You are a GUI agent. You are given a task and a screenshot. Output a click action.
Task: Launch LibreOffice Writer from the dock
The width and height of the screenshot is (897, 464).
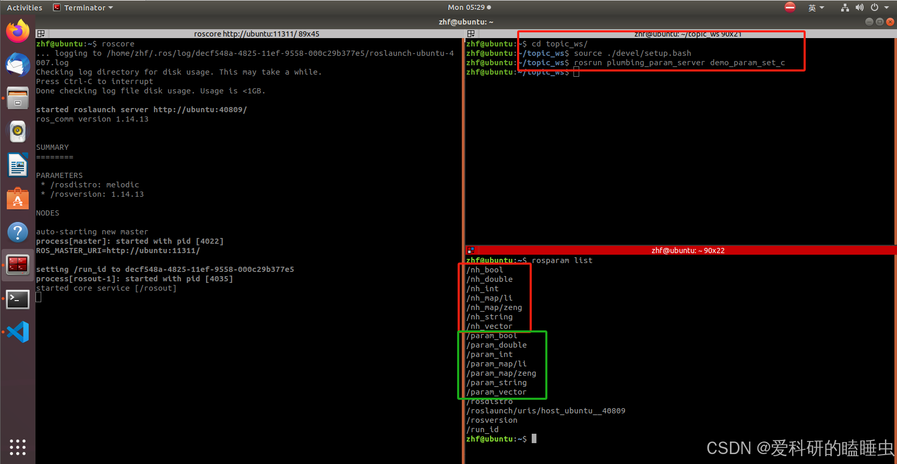pyautogui.click(x=18, y=165)
